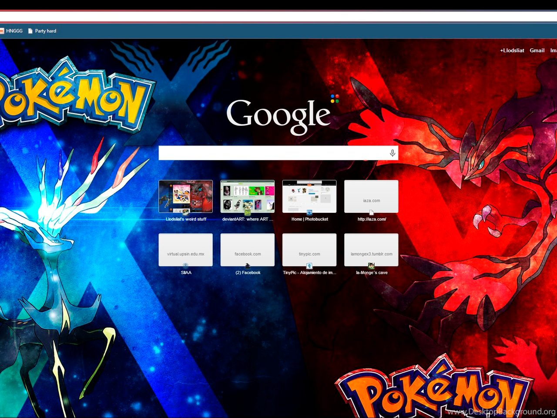Click the iaza.com favicon under its tile
557x418 pixels.
pos(371,212)
